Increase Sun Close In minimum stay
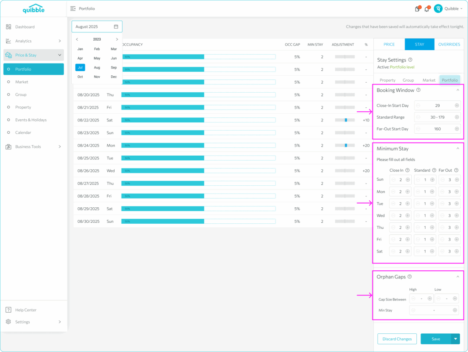Screen dimensions: 468x352 click(x=408, y=180)
